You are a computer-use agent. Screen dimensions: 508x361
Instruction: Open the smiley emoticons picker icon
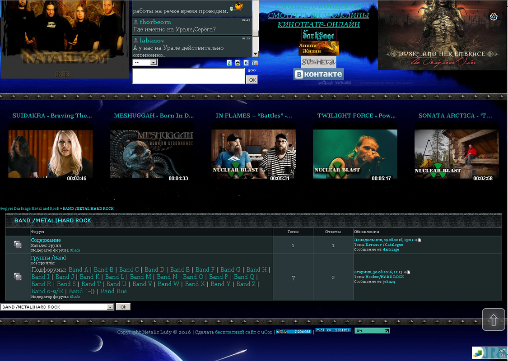238,63
